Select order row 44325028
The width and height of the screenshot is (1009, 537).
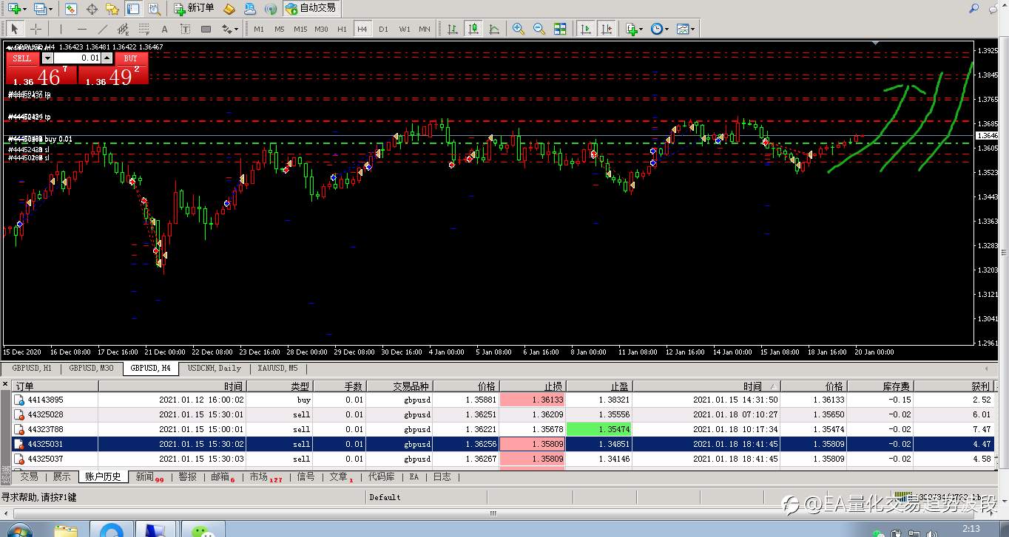click(503, 414)
